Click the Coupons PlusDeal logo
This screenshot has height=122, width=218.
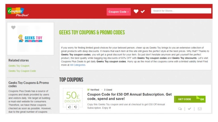[18, 12]
